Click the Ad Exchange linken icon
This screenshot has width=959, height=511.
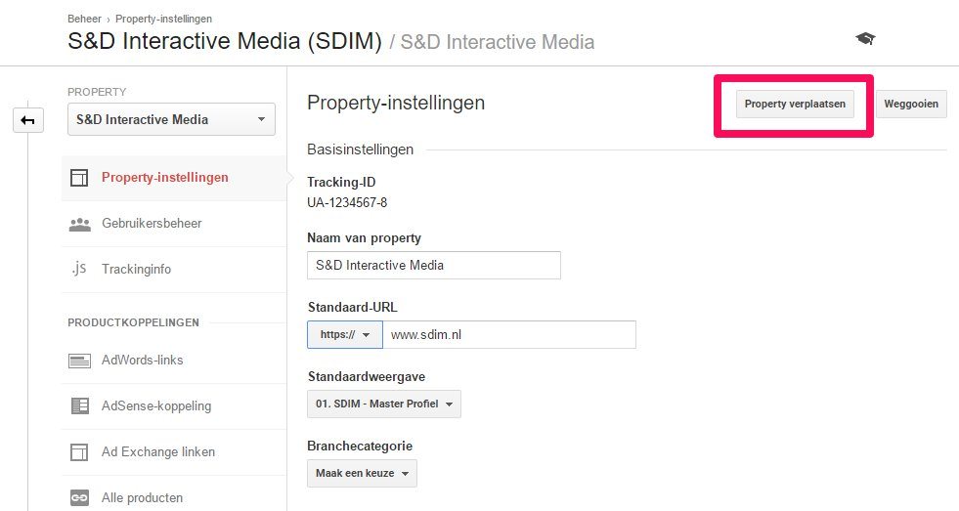tap(79, 451)
